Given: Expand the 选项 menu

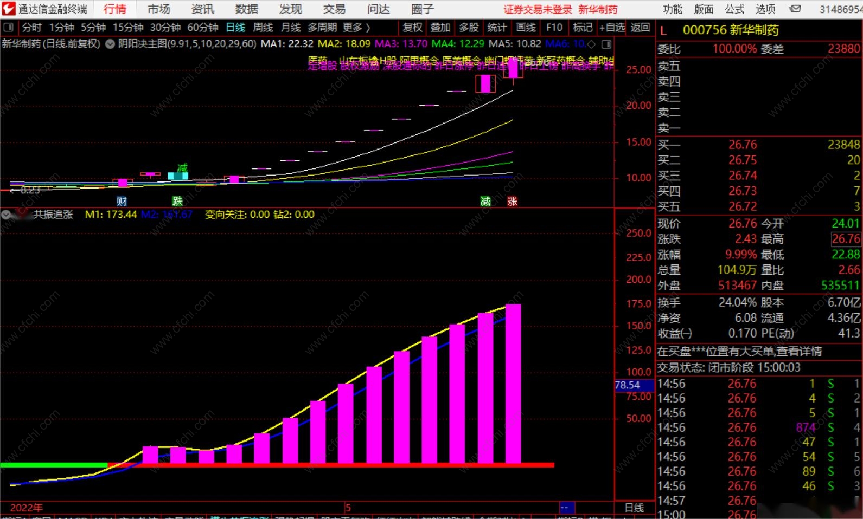Looking at the screenshot, I should tap(765, 9).
